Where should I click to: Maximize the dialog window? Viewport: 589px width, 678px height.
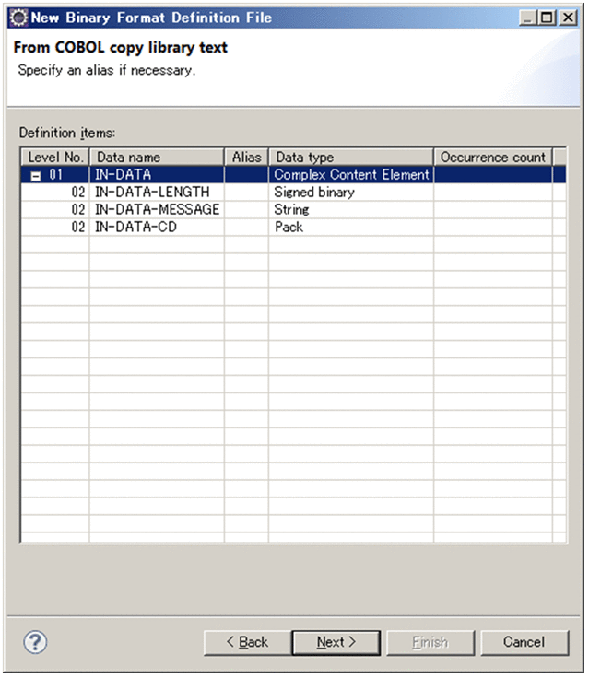click(547, 18)
